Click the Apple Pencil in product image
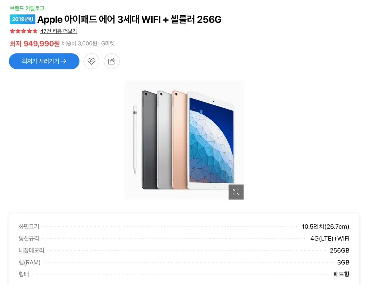The width and height of the screenshot is (368, 285). (135, 140)
